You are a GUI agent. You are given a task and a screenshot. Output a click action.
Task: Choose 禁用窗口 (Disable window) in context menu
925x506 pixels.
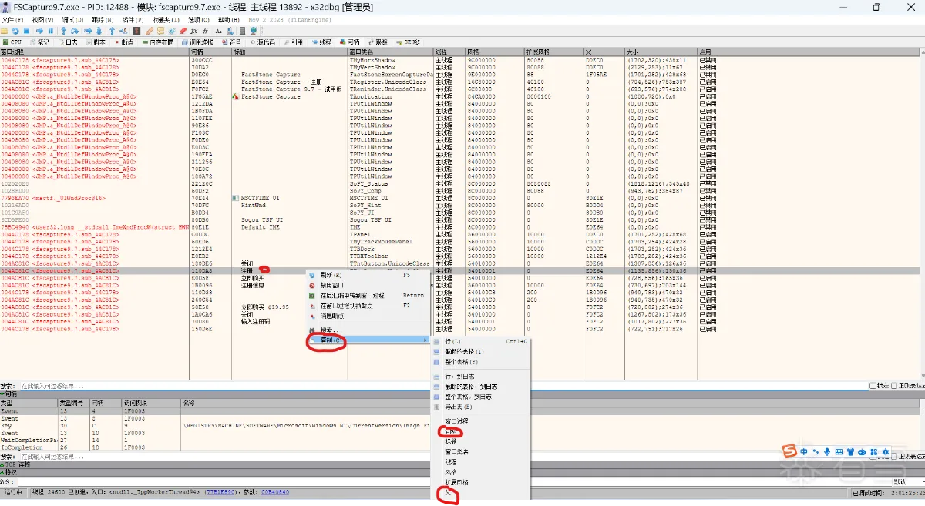368,285
